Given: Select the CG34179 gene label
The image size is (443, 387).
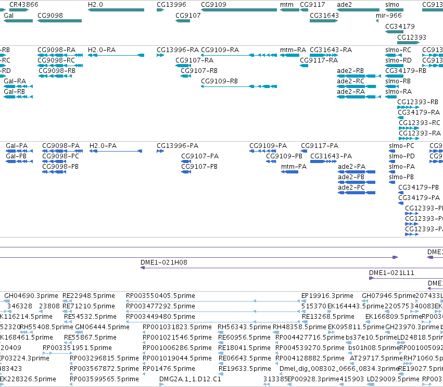Looking at the screenshot, I should pos(400,27).
